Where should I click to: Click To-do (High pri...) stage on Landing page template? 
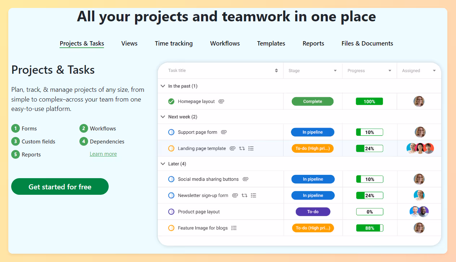point(313,149)
